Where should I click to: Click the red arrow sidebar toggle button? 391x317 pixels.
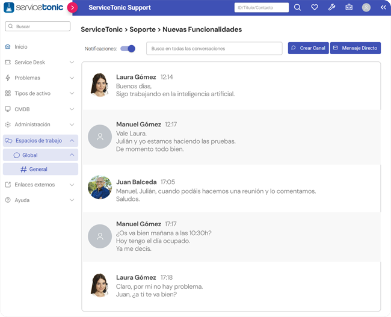coord(72,7)
